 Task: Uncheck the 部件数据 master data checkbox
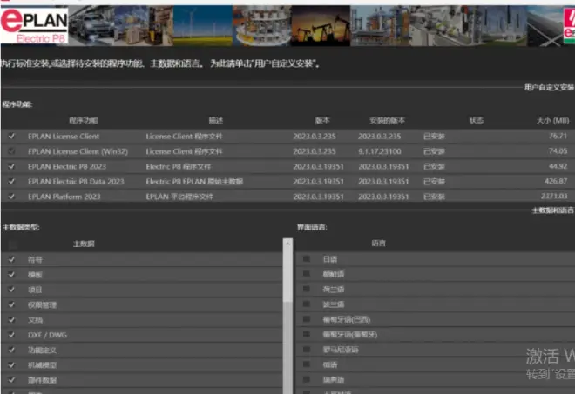point(11,380)
